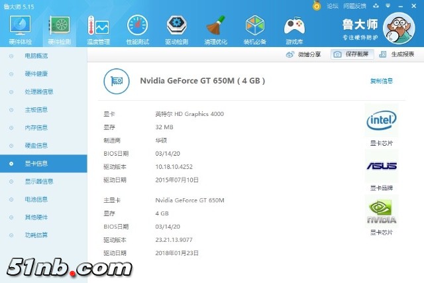The width and height of the screenshot is (424, 283).
Task: Click the download arrow icon in the title bar
Action: [x=376, y=6]
